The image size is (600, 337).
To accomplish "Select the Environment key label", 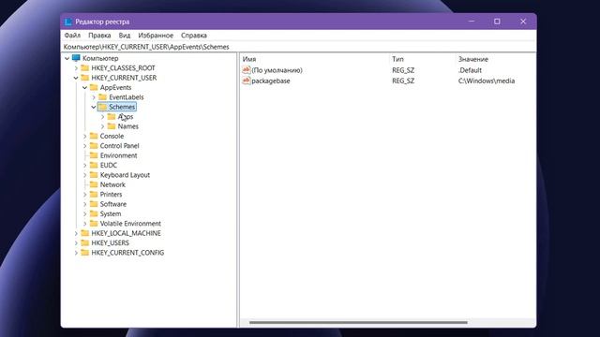I will click(119, 155).
